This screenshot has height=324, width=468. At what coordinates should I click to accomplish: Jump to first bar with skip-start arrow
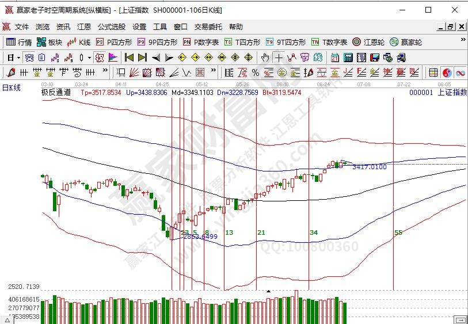(129, 58)
